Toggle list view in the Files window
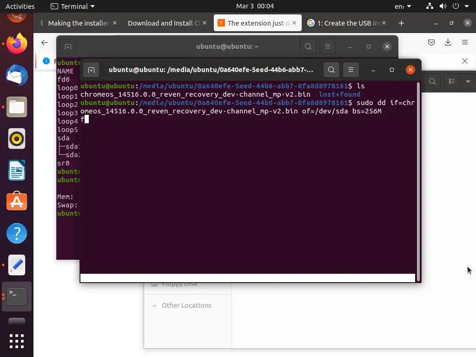Screen dimensions: 476x357 pyautogui.click(x=452, y=81)
